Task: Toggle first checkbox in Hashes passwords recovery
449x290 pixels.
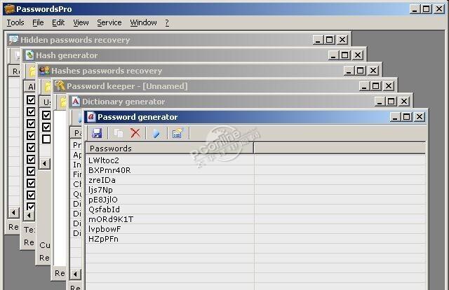Action: (x=46, y=115)
